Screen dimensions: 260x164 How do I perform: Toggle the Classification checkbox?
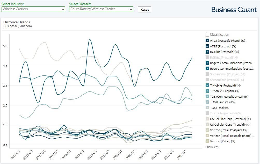click(207, 35)
